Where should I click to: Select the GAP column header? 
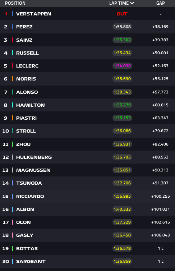point(161,3)
